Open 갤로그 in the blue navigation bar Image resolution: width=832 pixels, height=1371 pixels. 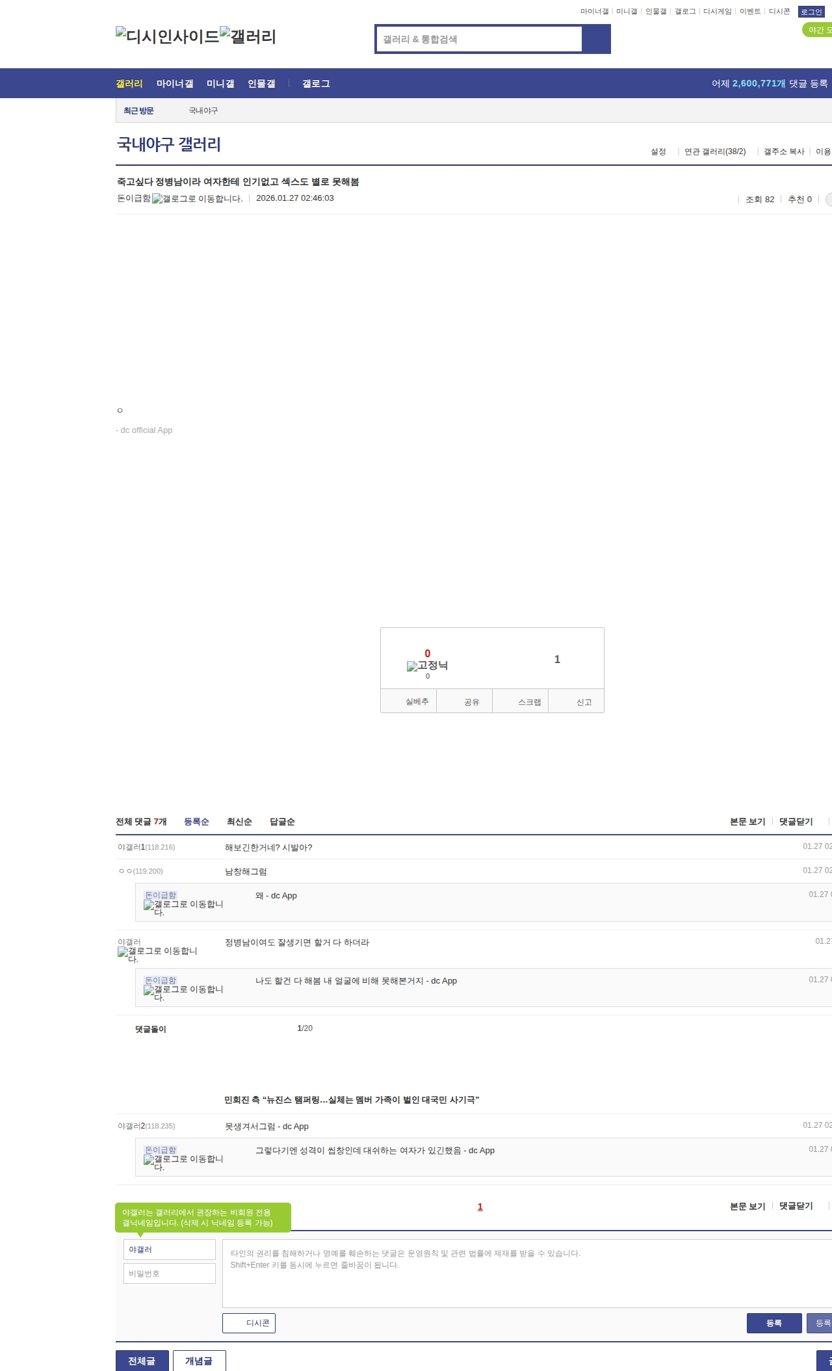[316, 83]
